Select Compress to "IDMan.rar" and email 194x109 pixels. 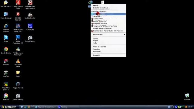point(108,26)
